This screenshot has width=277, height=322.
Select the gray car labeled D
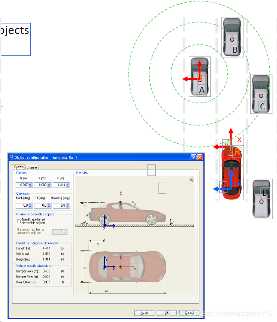click(261, 198)
